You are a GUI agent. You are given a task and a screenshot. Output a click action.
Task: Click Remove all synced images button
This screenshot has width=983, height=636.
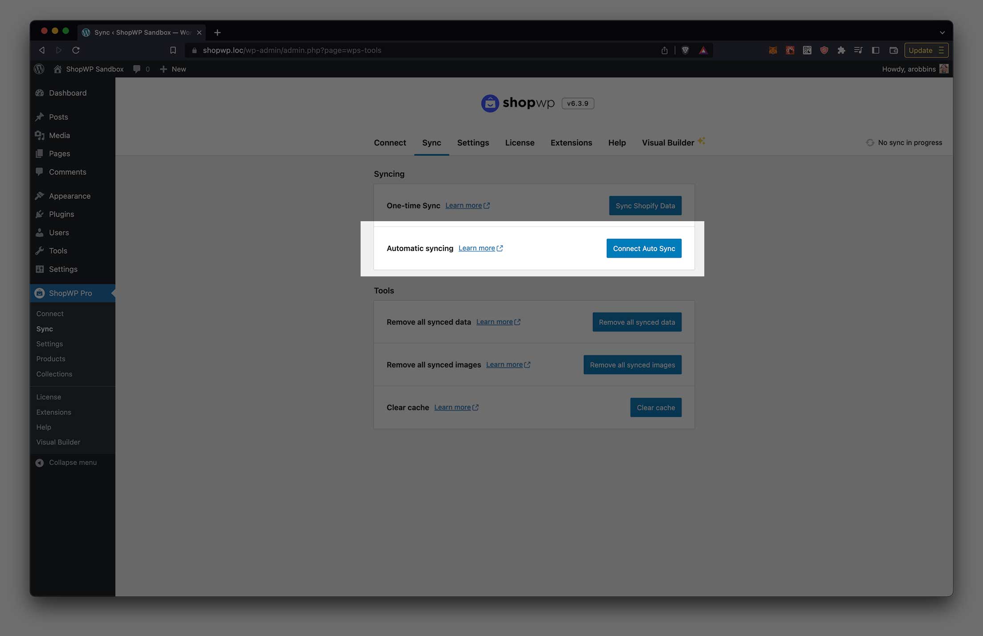(632, 365)
